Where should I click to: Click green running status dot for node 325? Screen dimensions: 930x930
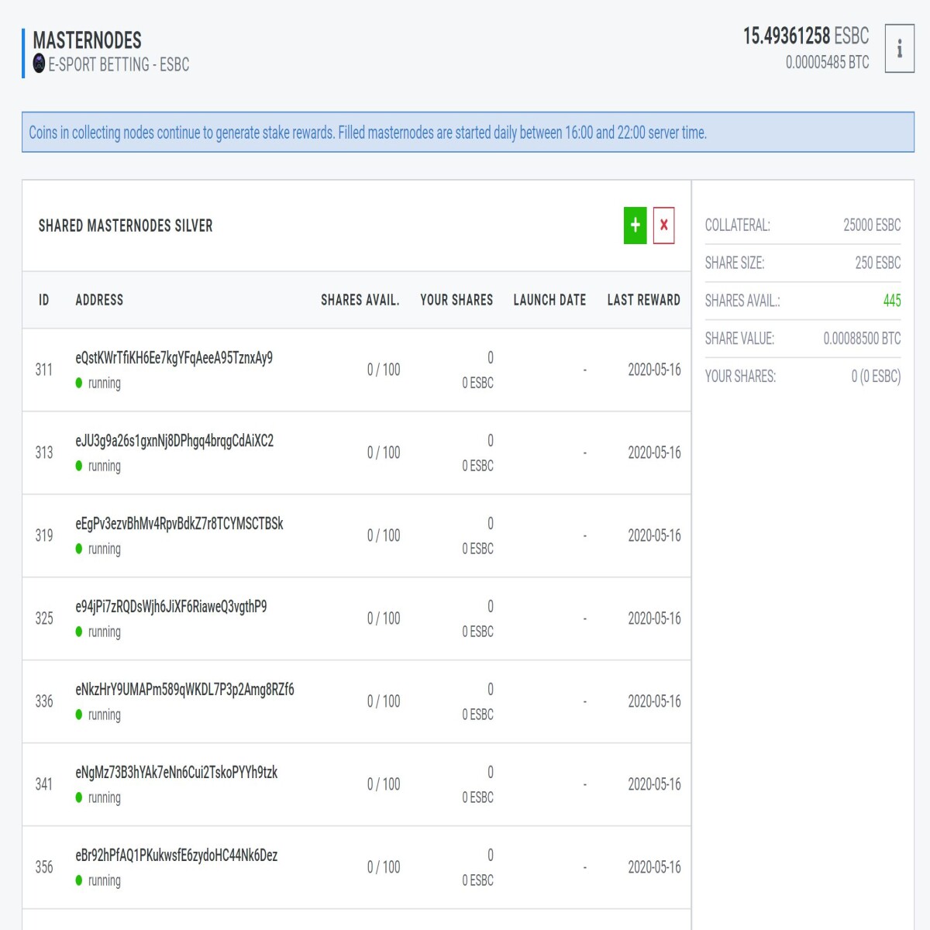coord(79,632)
